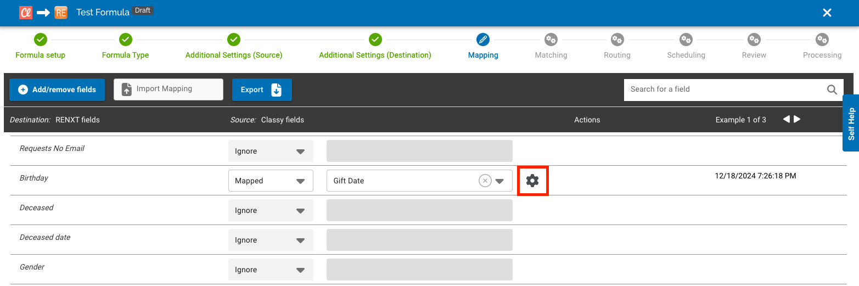This screenshot has width=859, height=286.
Task: Click the Export button
Action: (x=262, y=89)
